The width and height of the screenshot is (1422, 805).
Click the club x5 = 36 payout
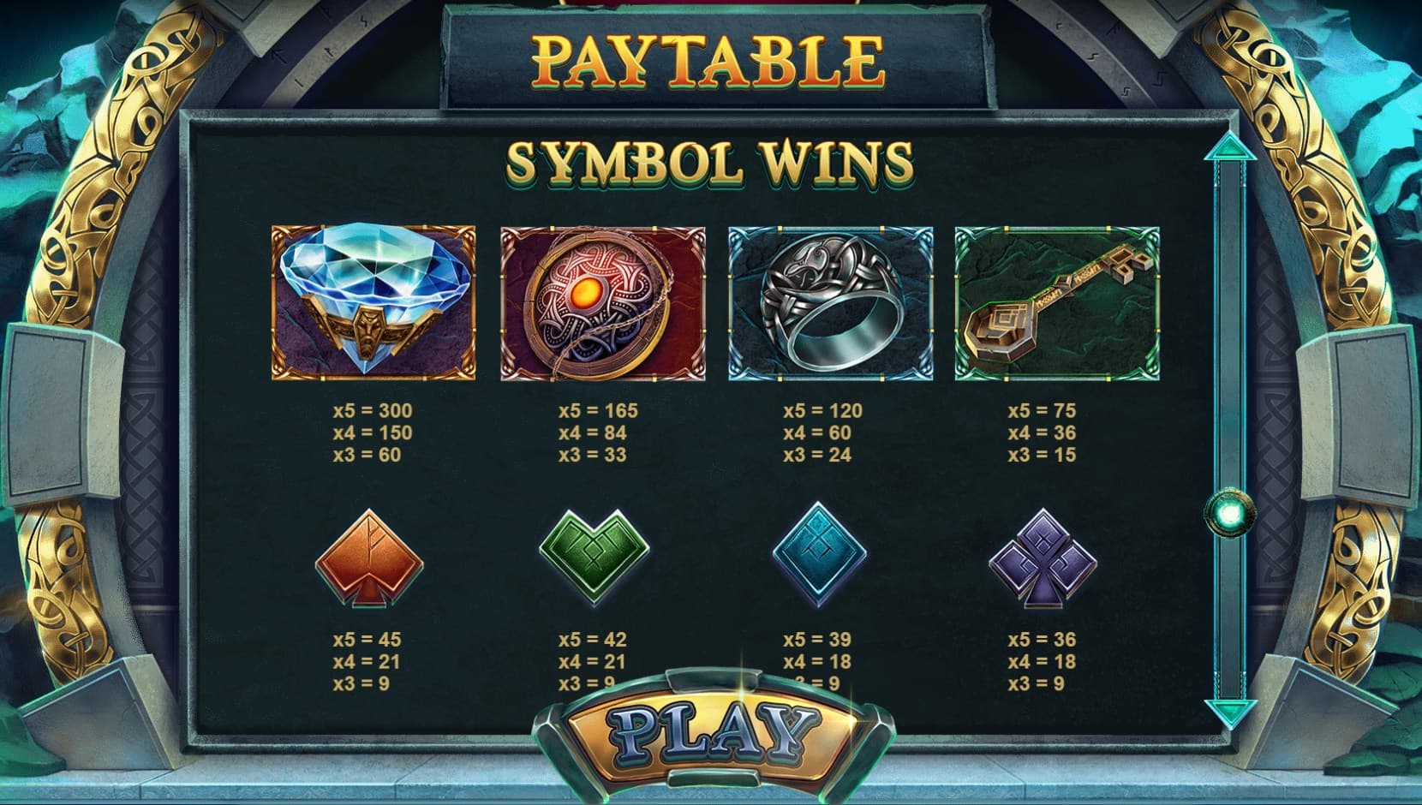tap(1042, 640)
